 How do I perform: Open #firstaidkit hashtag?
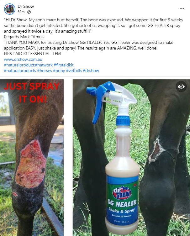pyautogui.click(x=64, y=65)
